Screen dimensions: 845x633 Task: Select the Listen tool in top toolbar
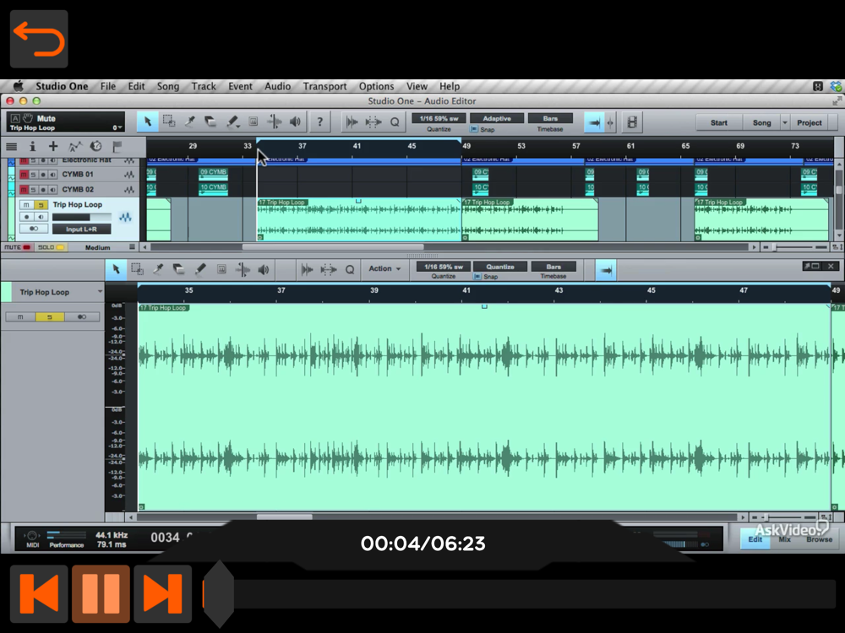click(x=295, y=122)
